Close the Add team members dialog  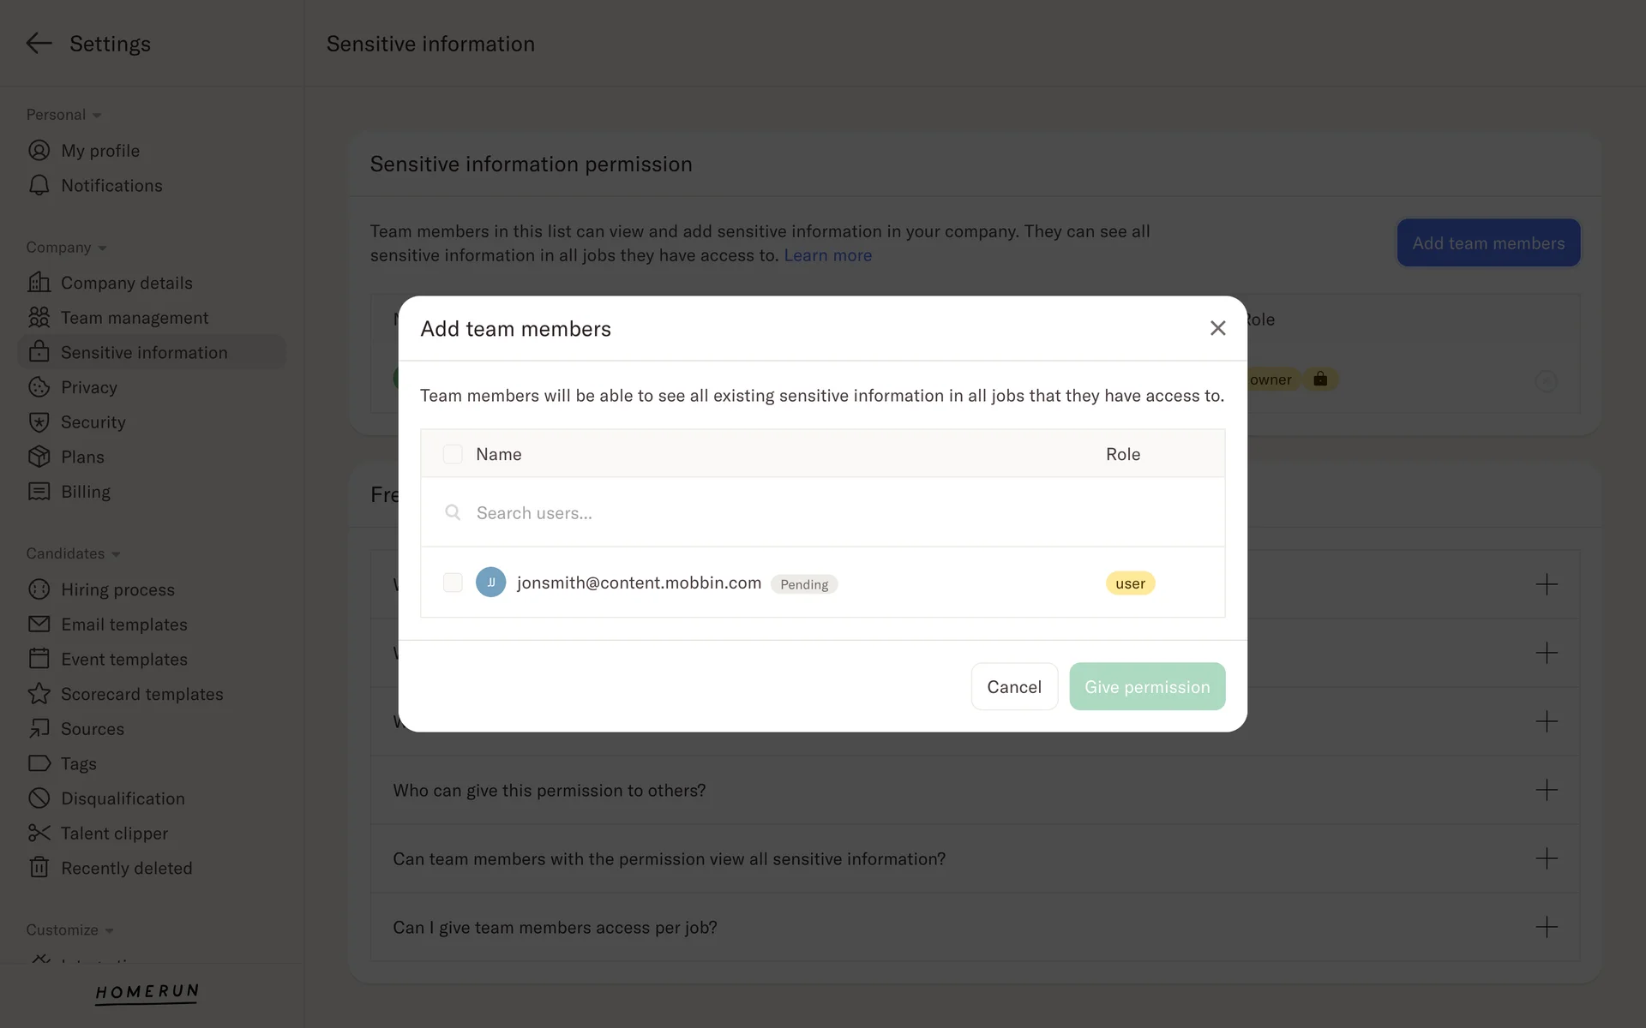1217,328
